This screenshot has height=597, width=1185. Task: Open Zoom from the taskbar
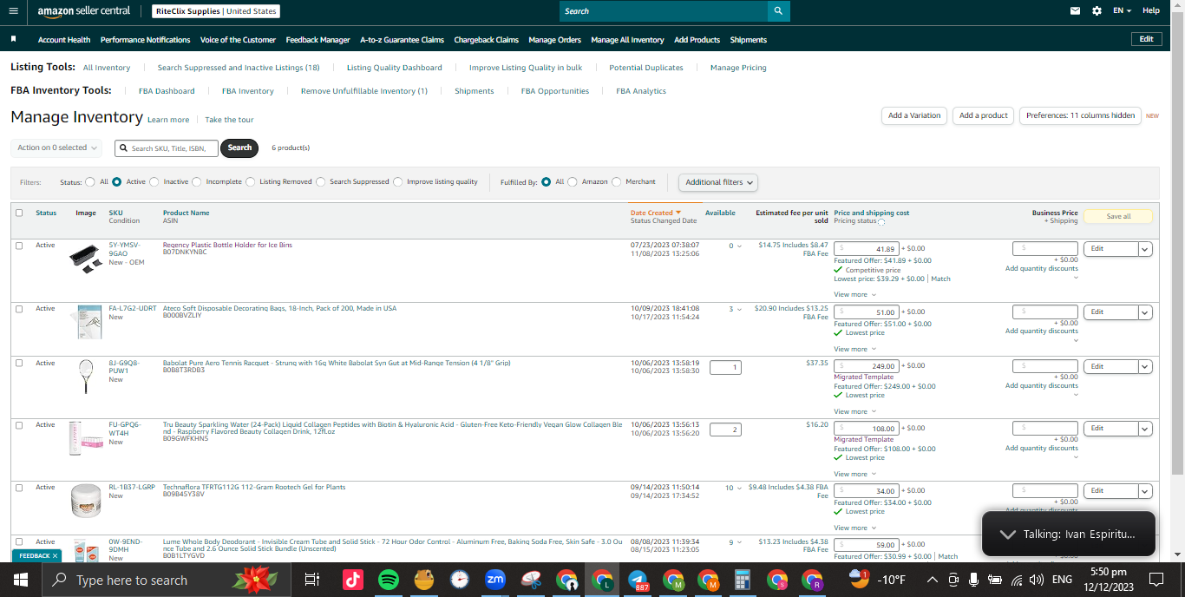[x=495, y=580]
